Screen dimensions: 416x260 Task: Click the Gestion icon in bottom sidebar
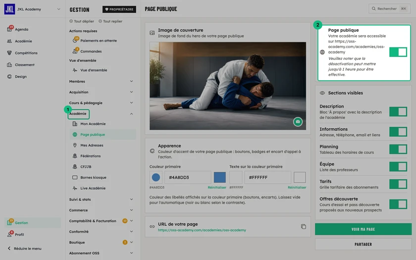point(9,222)
